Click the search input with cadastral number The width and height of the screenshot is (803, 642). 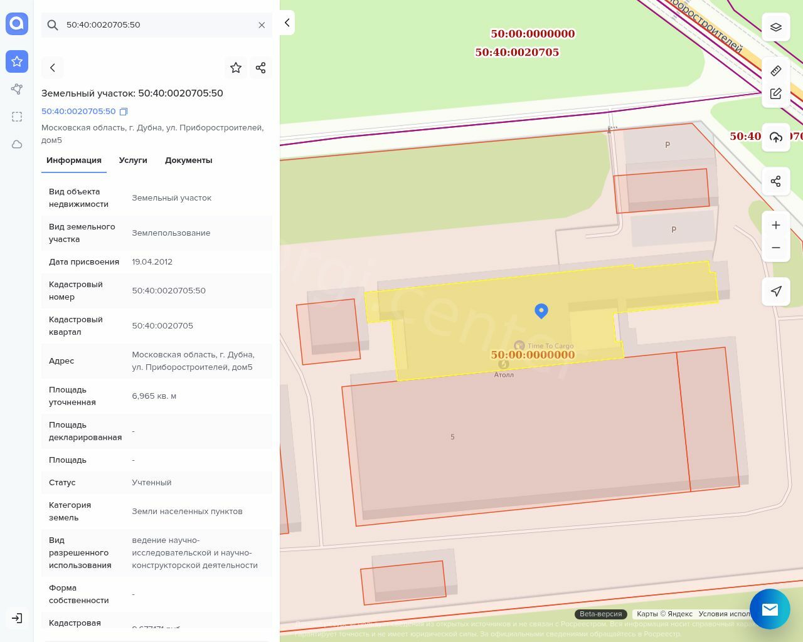coord(157,25)
